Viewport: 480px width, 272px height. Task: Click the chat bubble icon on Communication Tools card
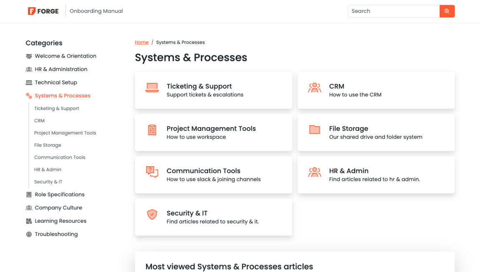(x=152, y=172)
